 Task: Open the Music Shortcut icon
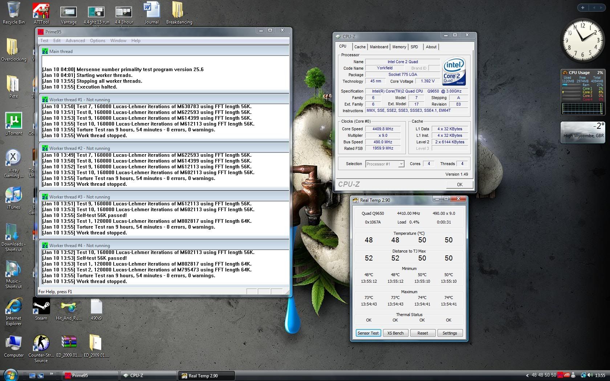tap(13, 275)
